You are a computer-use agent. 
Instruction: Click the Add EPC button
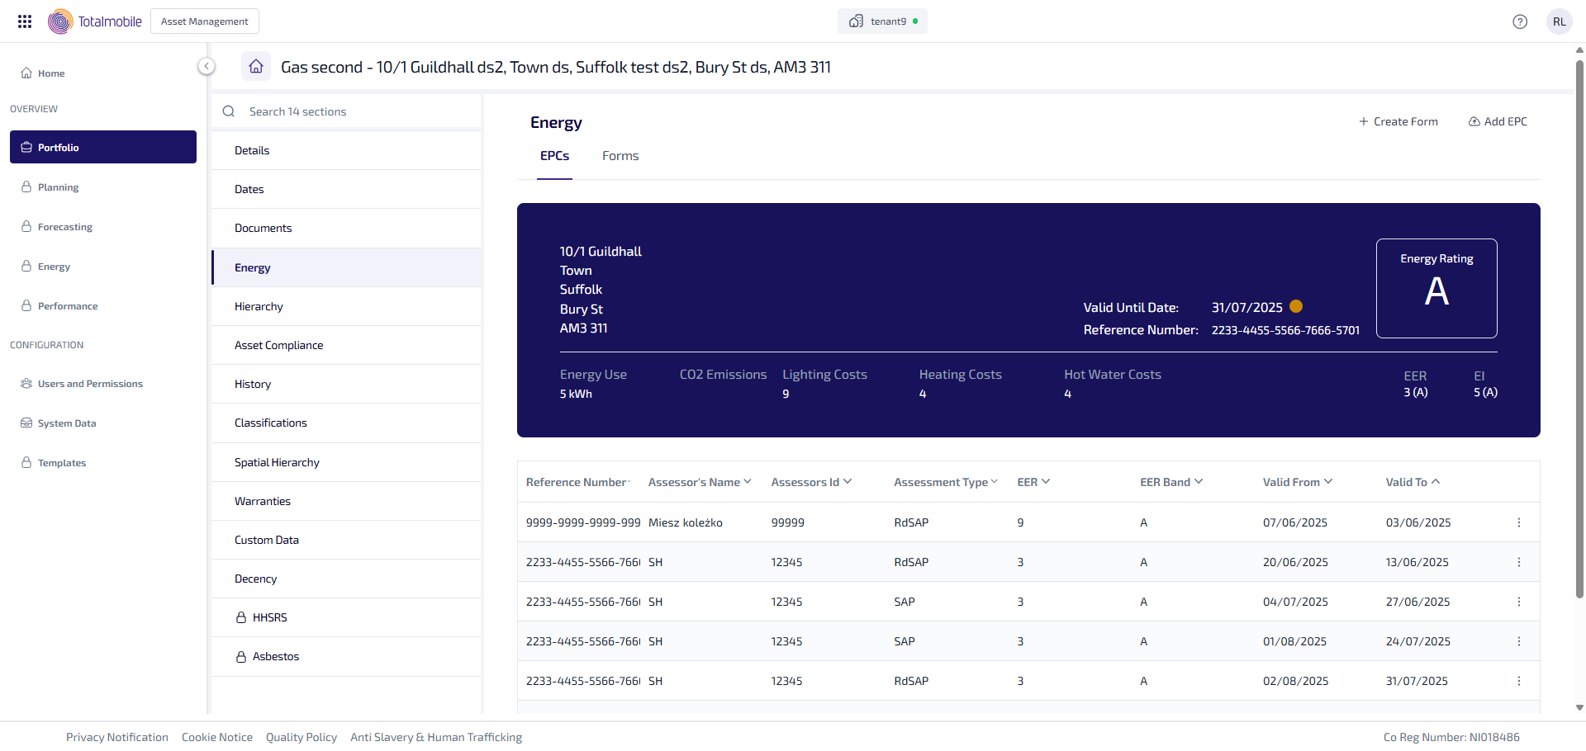pyautogui.click(x=1497, y=121)
